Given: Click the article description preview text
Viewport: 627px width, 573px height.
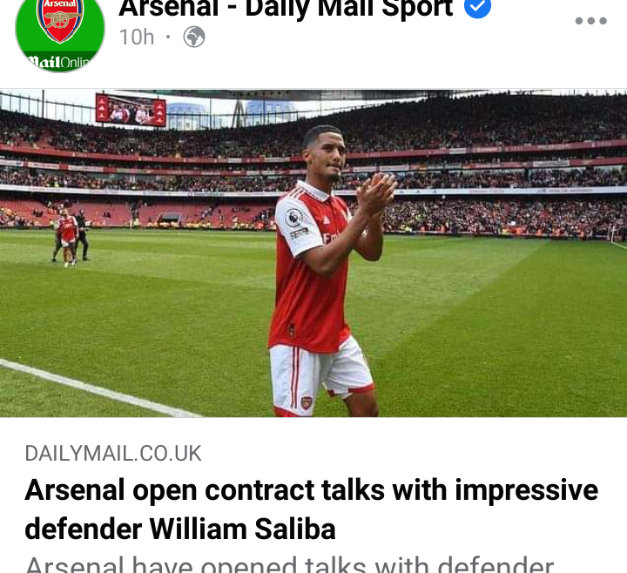Looking at the screenshot, I should (x=290, y=563).
